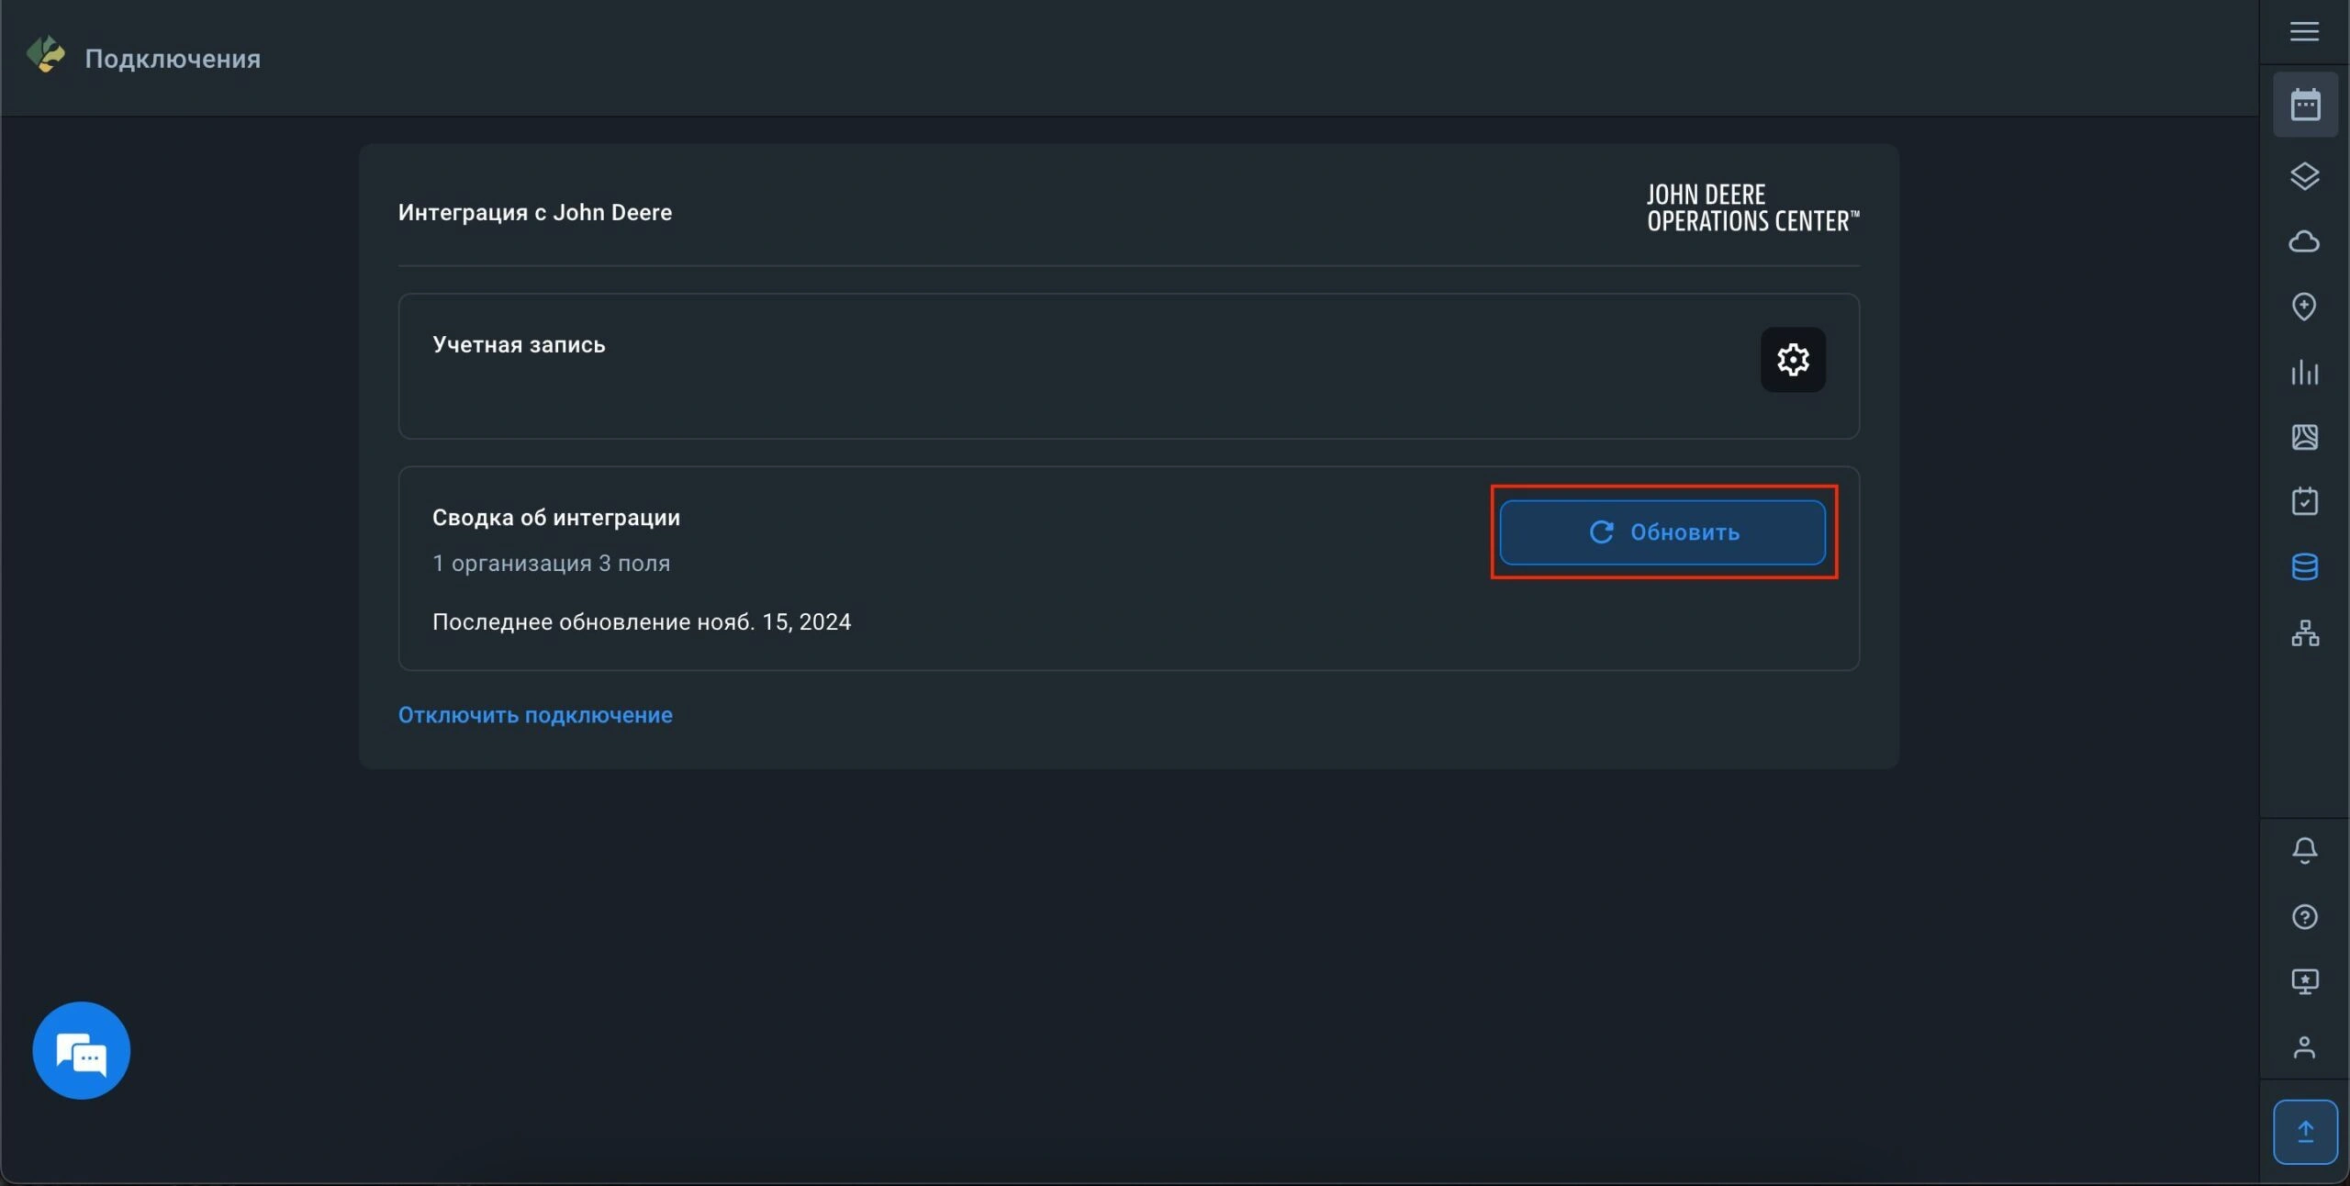This screenshot has height=1186, width=2350.
Task: Click the field map image icon
Action: 2304,437
